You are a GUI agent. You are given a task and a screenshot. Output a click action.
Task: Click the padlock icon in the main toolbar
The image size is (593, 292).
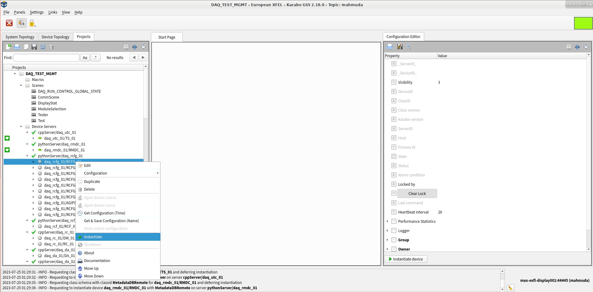tap(32, 23)
